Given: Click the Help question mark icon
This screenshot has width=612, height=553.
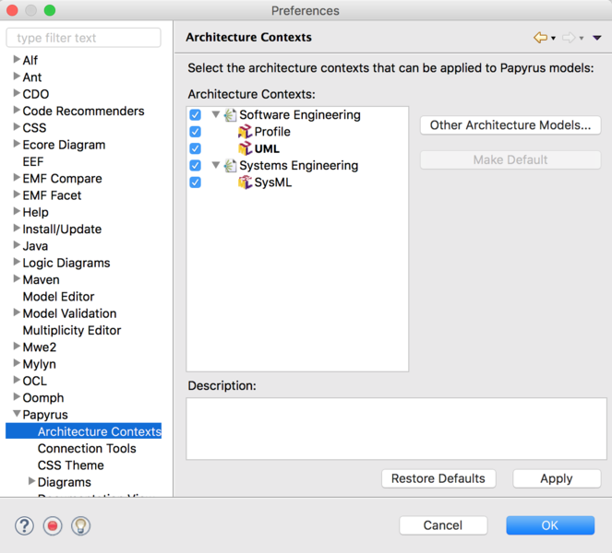Looking at the screenshot, I should tap(24, 525).
